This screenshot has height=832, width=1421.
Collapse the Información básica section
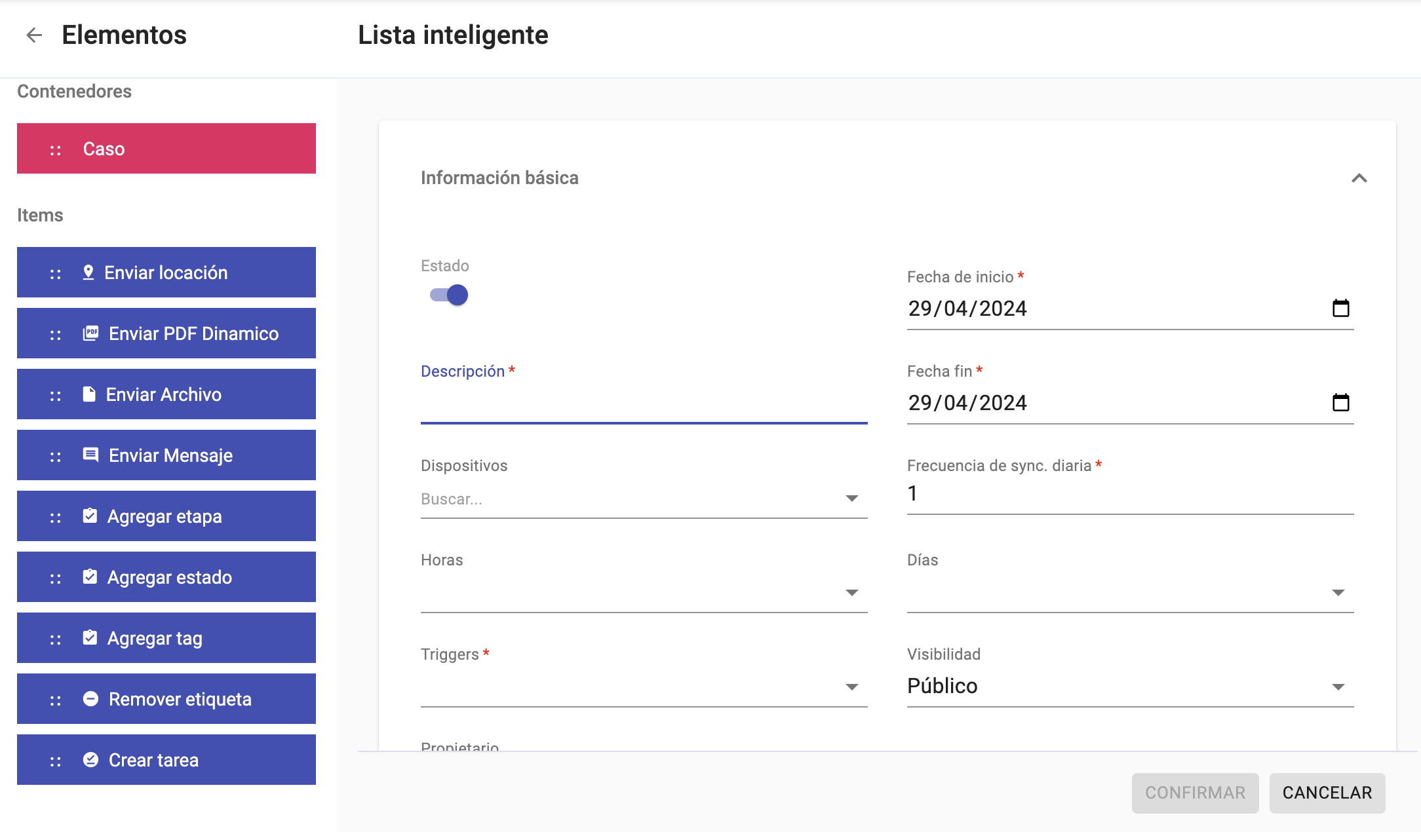(x=1359, y=178)
